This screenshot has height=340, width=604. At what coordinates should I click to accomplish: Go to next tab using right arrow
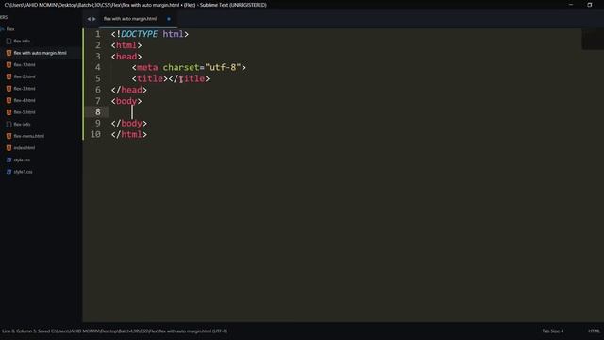tap(94, 19)
